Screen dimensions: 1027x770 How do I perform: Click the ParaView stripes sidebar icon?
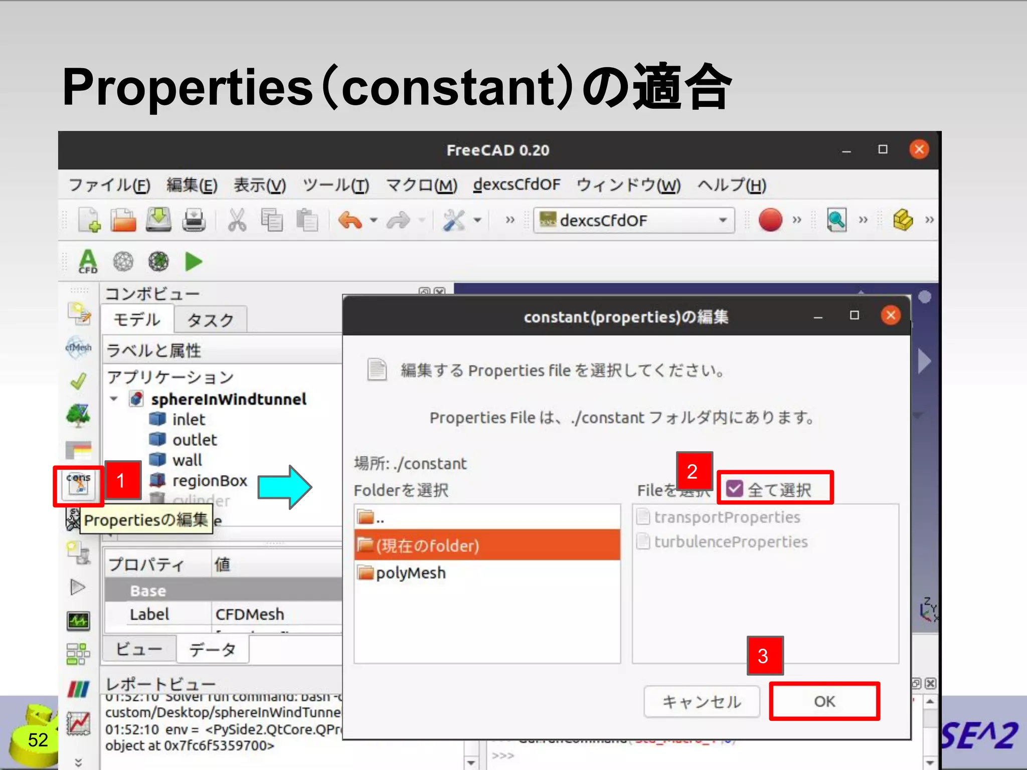pos(78,689)
